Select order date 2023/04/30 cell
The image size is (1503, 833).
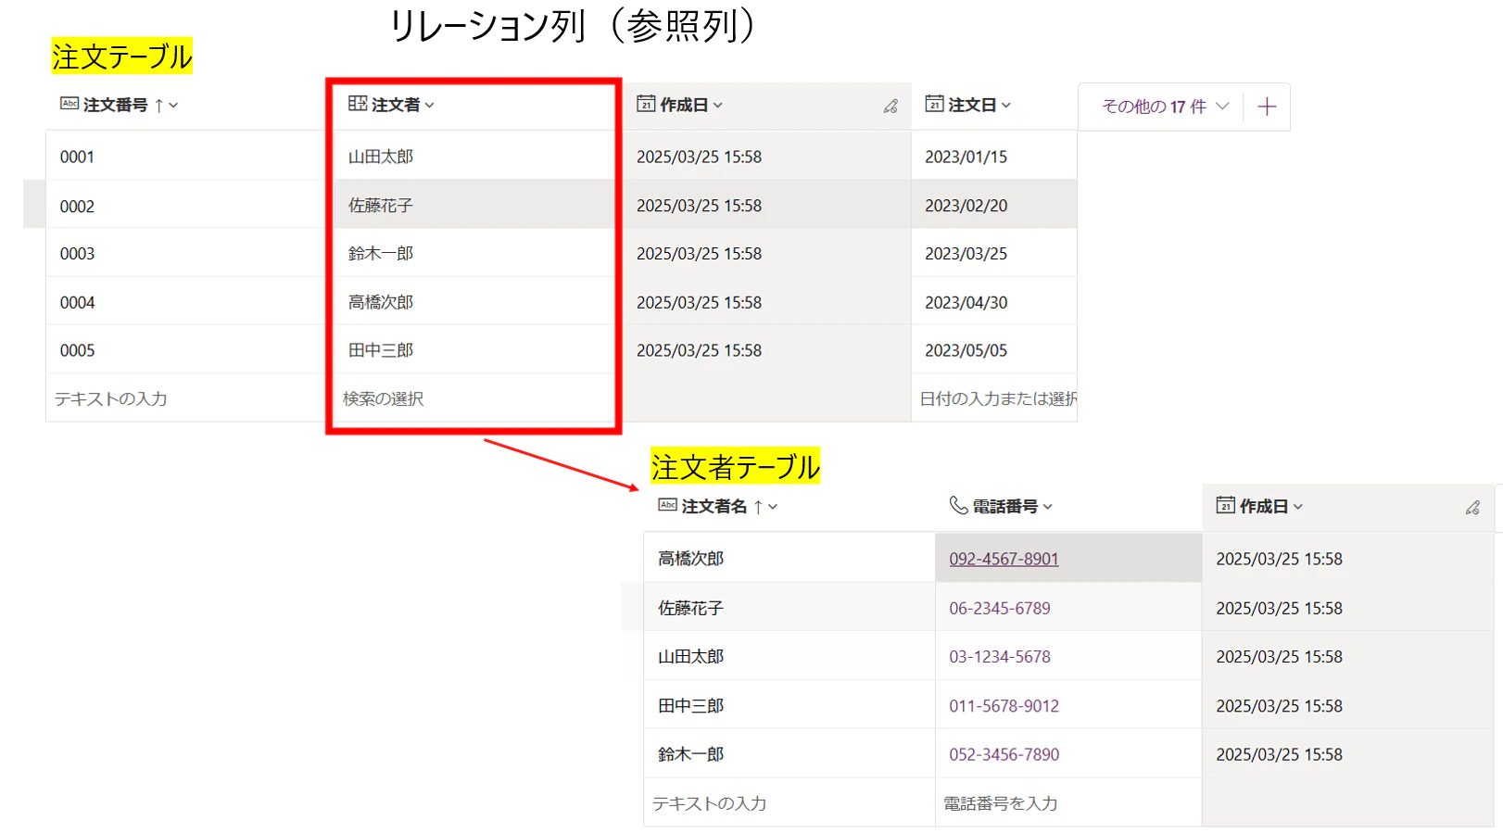coord(994,302)
